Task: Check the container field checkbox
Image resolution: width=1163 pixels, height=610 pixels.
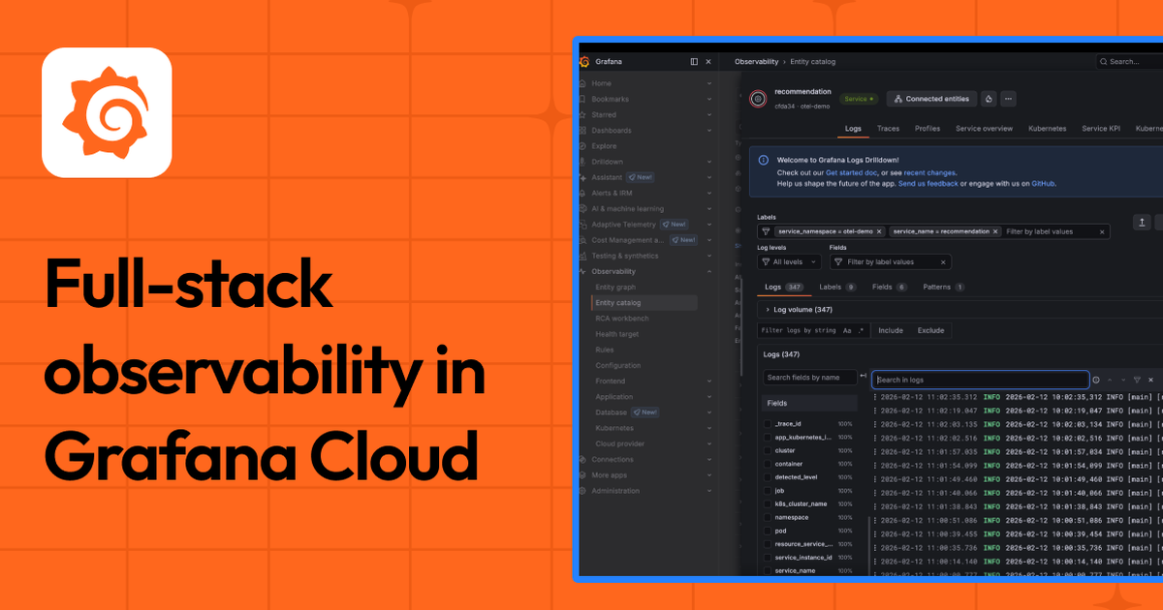Action: pos(768,464)
